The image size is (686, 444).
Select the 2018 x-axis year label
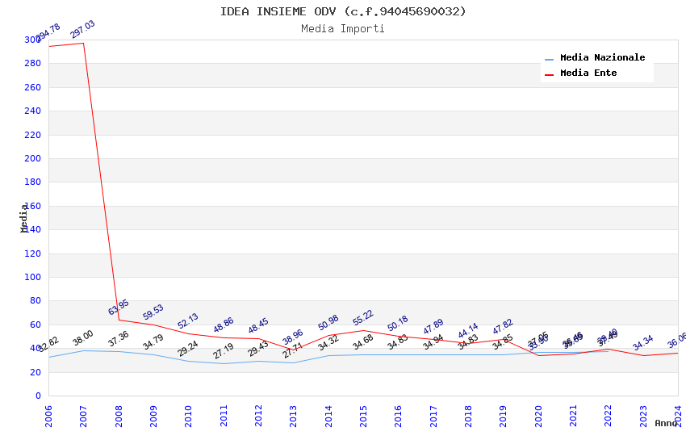click(468, 416)
